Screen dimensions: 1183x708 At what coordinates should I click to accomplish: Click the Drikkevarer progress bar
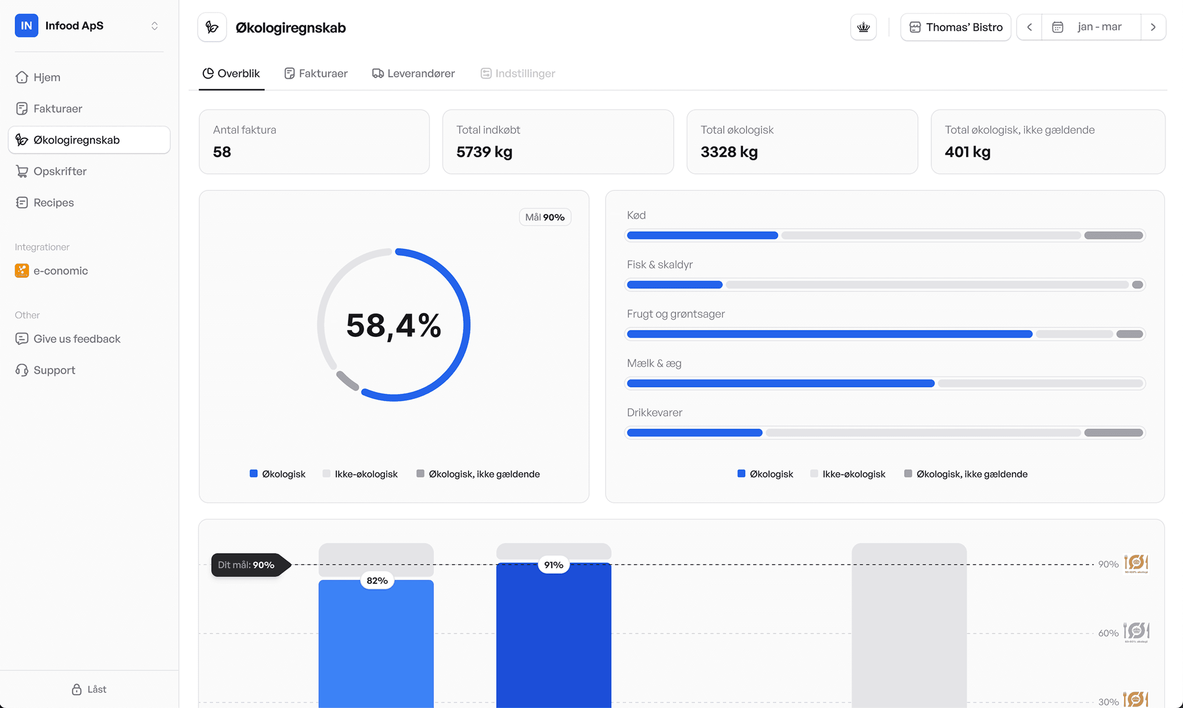885,433
